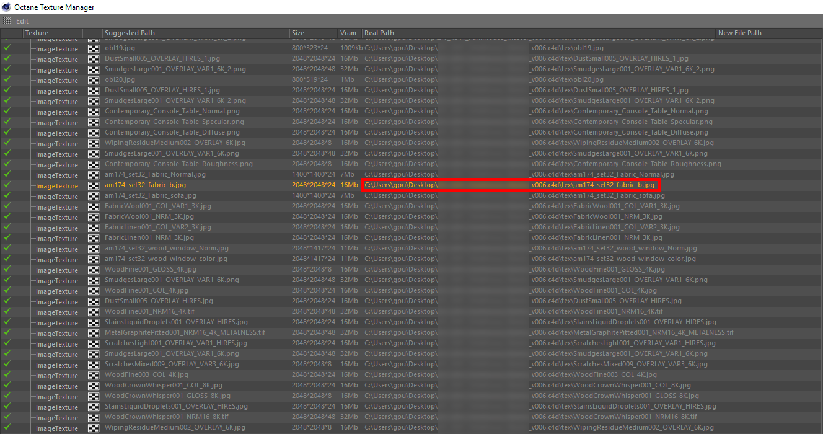Click checker icon for Contemporary_Console_Table_Roughness.png
The width and height of the screenshot is (823, 434).
(x=94, y=164)
